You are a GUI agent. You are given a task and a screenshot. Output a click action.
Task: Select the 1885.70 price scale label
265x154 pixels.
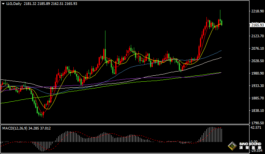pos(257,98)
